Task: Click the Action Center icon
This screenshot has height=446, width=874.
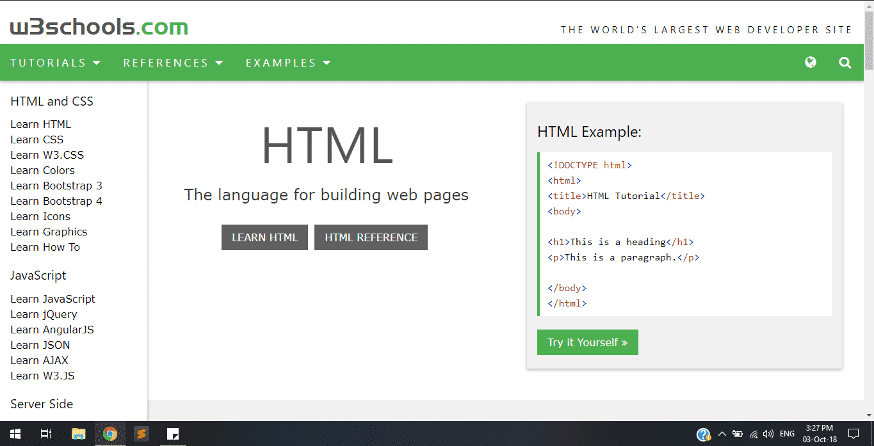Action: pos(854,434)
